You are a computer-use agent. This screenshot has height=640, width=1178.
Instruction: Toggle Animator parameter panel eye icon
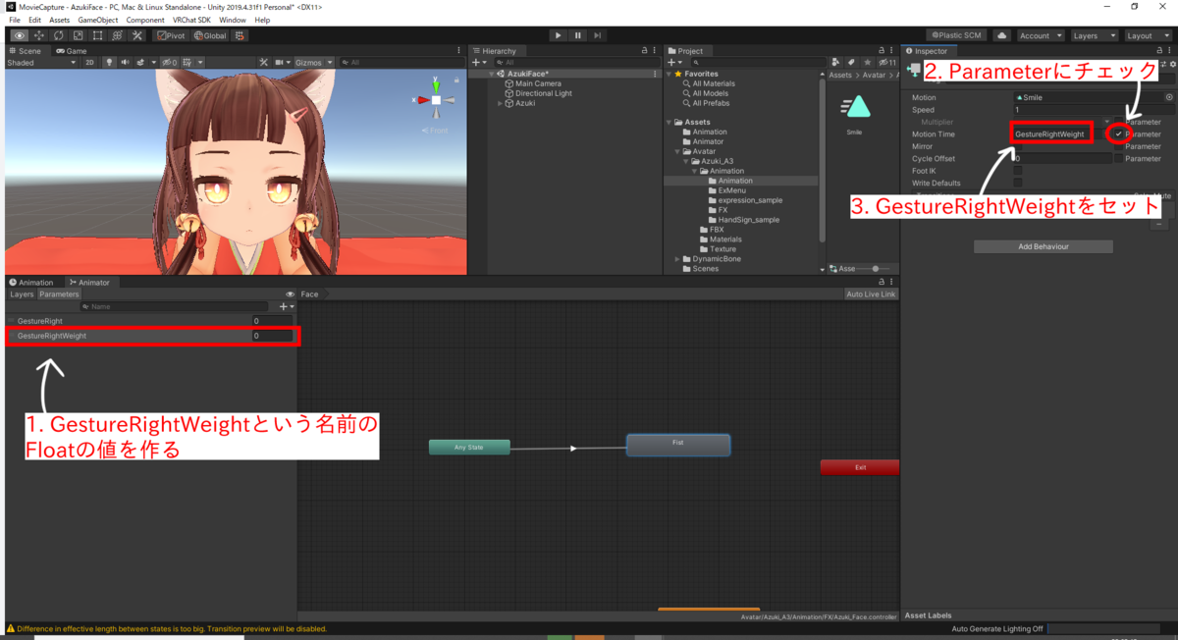pos(290,293)
